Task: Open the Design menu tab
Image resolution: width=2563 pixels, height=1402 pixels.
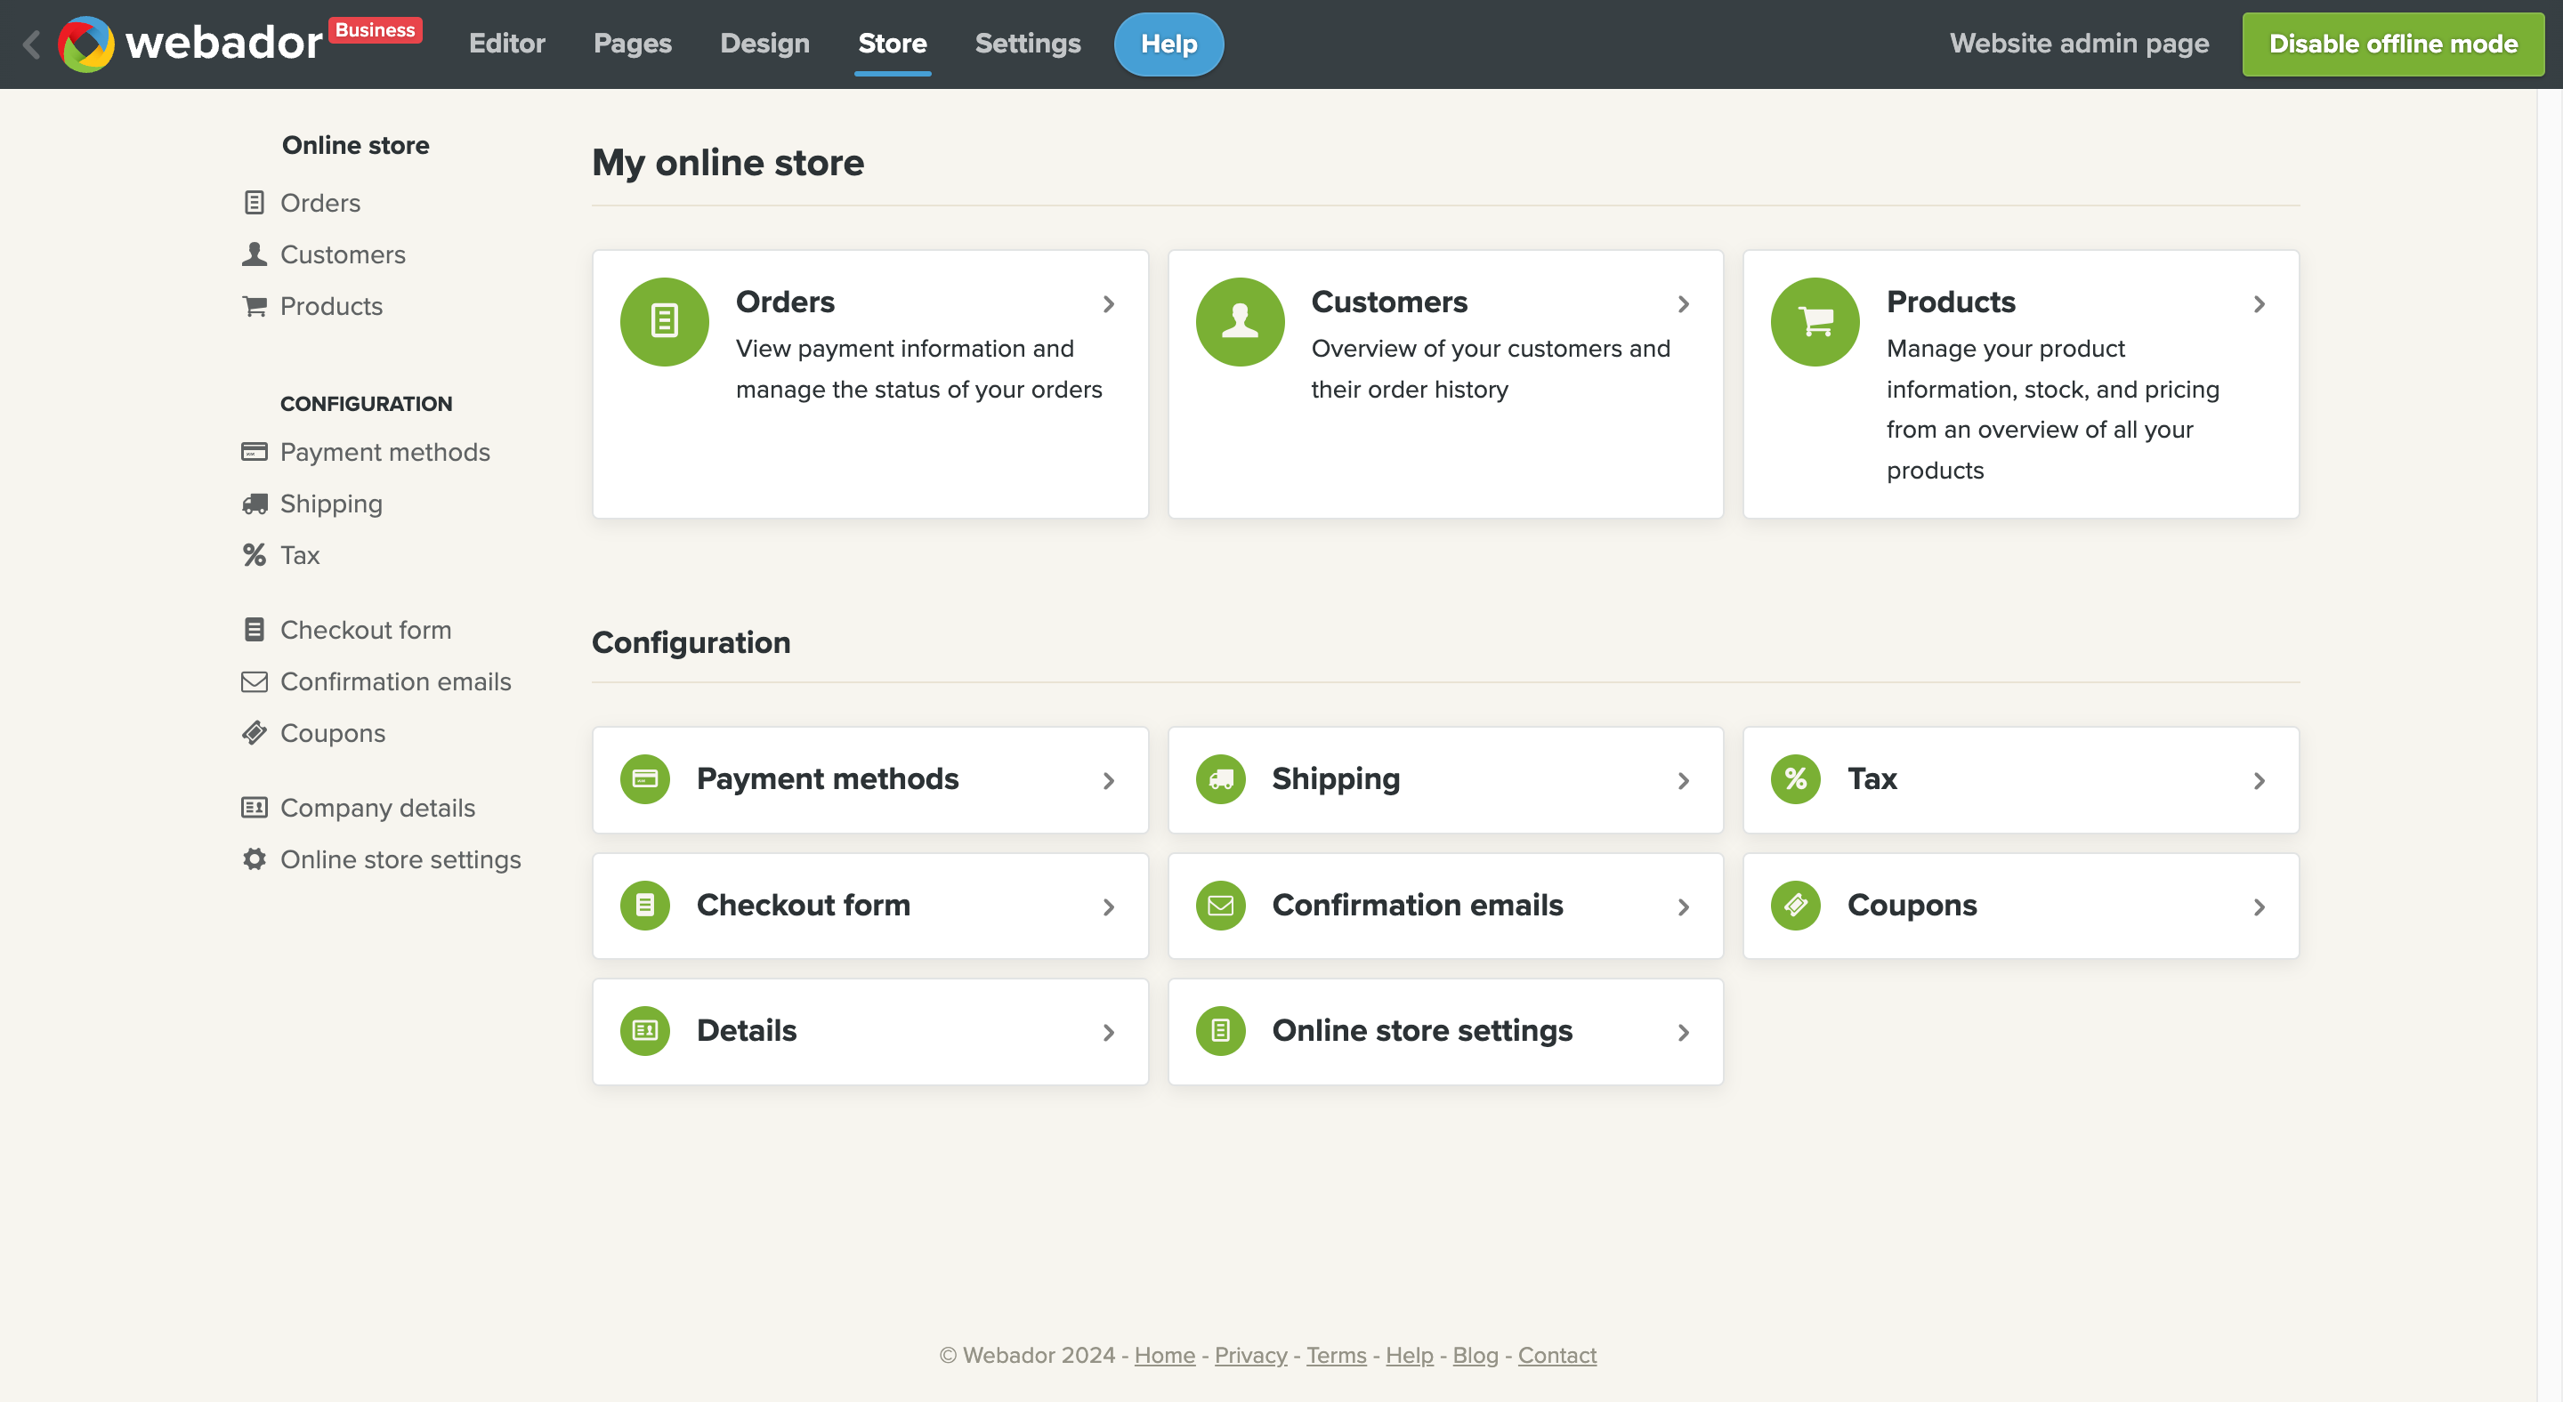Action: 764,44
